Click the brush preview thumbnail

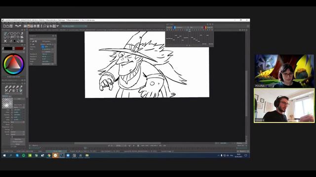(7, 103)
